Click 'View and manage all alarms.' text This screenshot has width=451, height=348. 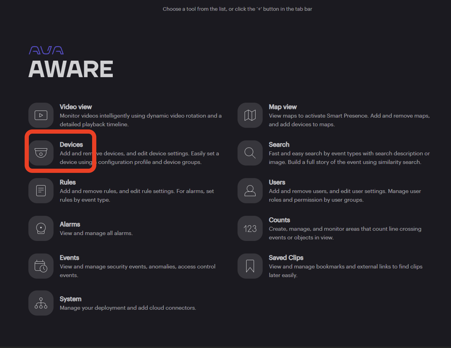point(96,233)
